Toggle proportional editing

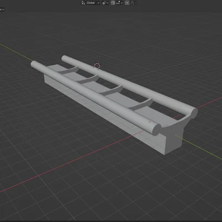pyautogui.click(x=127, y=3)
